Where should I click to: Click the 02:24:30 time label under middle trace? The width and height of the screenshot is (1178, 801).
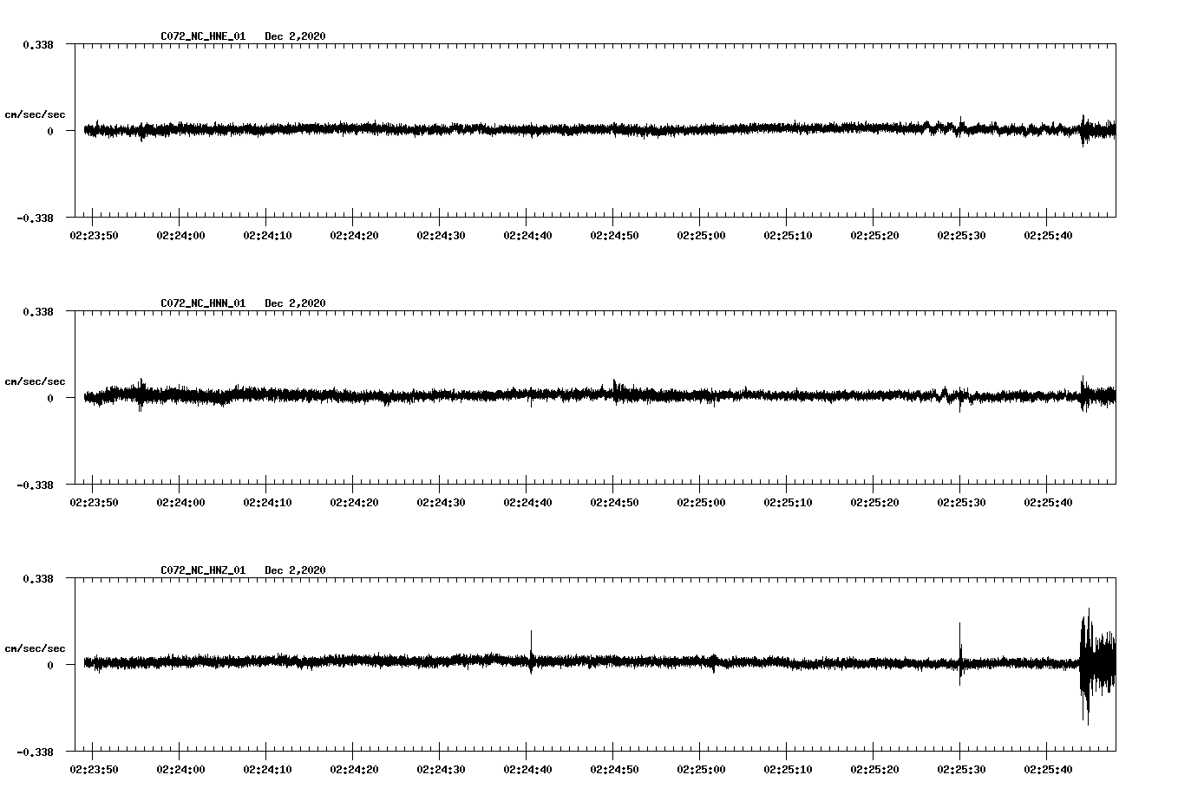[x=442, y=500]
